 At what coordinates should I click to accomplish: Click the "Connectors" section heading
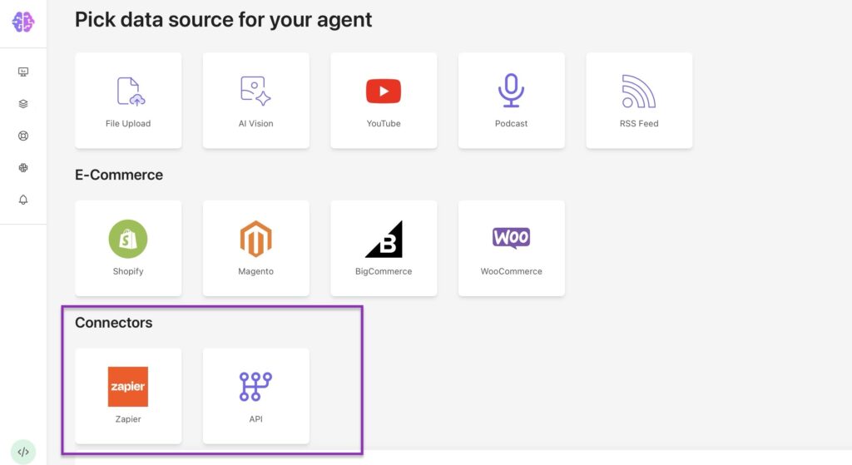coord(113,323)
